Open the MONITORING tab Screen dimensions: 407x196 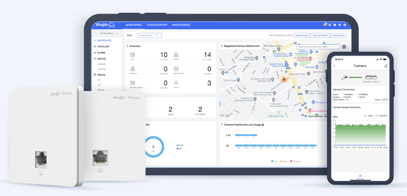point(134,25)
